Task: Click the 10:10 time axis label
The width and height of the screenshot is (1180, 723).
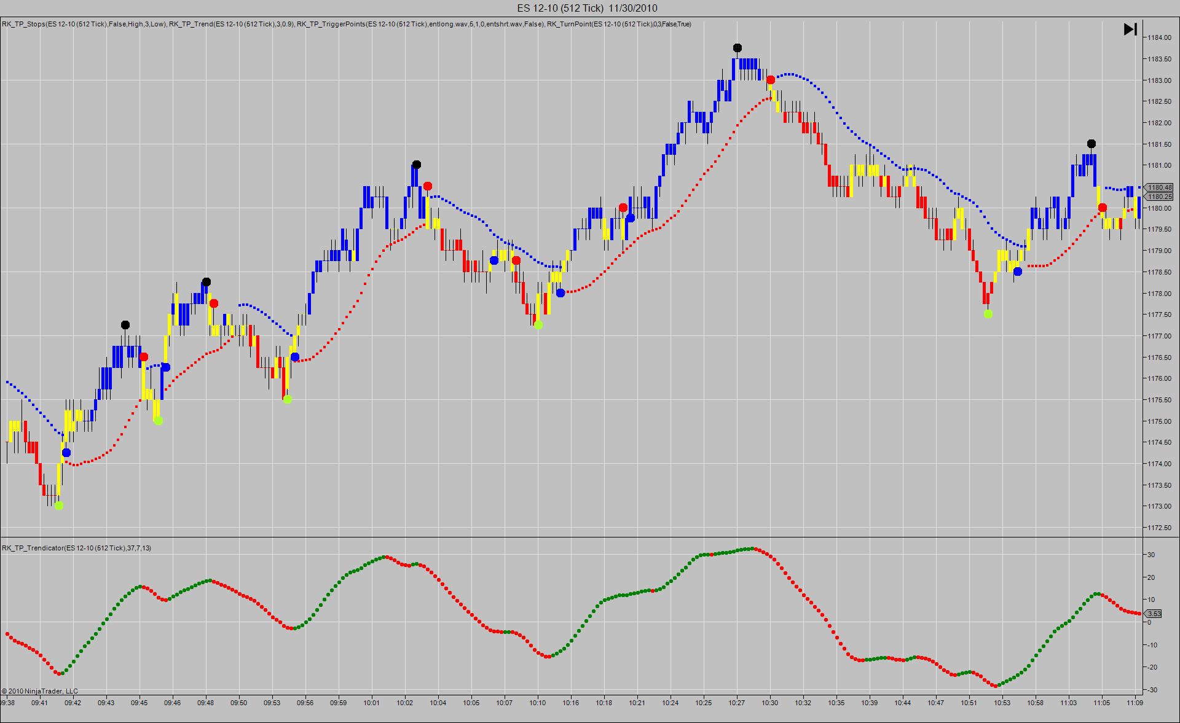Action: click(538, 703)
